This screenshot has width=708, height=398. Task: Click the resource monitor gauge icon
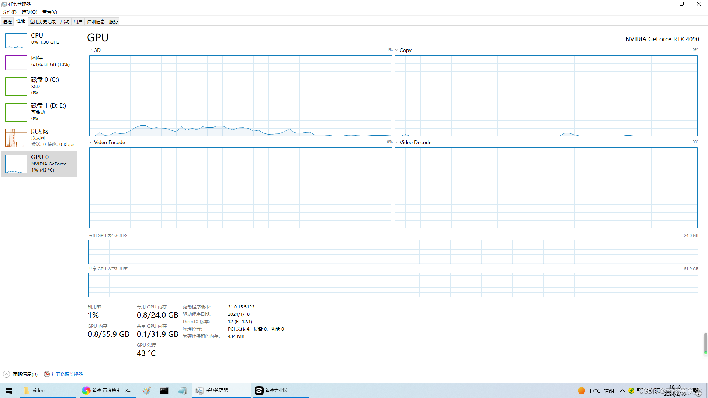click(47, 374)
